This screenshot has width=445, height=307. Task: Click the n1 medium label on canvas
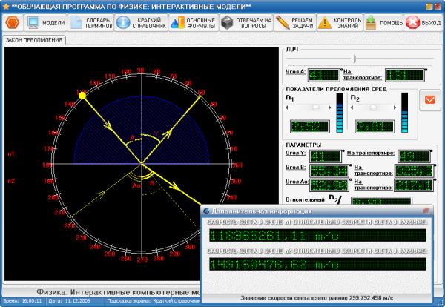pyautogui.click(x=11, y=154)
